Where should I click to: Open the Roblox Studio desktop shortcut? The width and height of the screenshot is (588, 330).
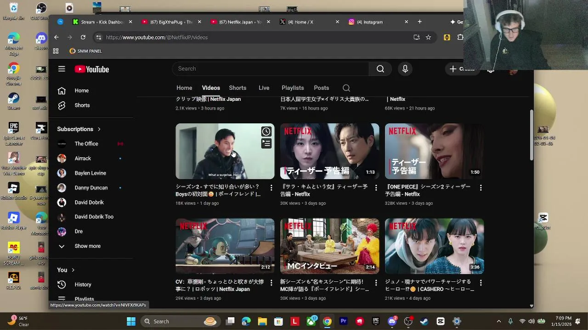(13, 191)
